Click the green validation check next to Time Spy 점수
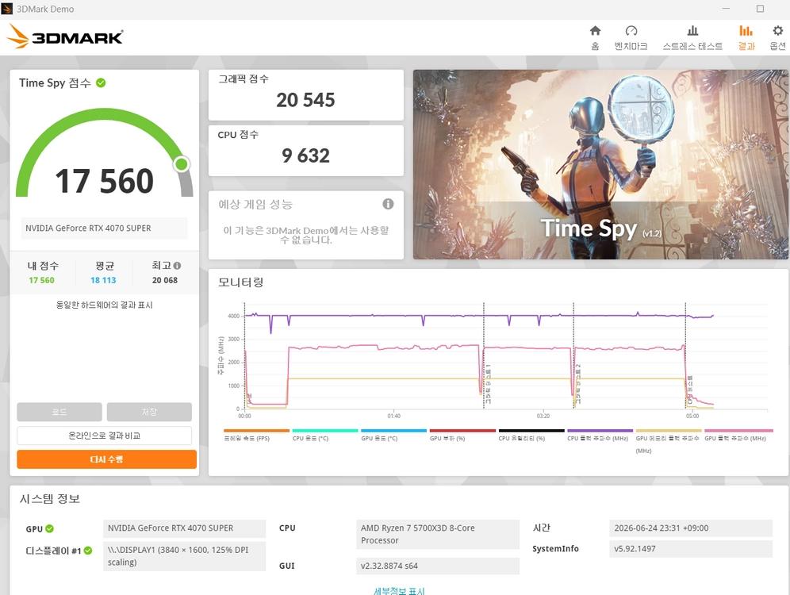This screenshot has width=790, height=595. coord(101,83)
